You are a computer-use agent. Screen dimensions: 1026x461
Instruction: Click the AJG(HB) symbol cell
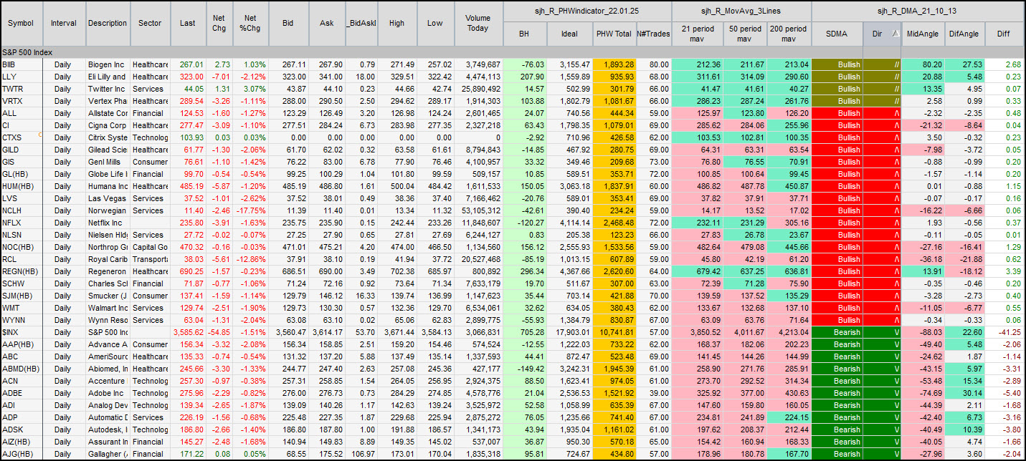pyautogui.click(x=22, y=454)
